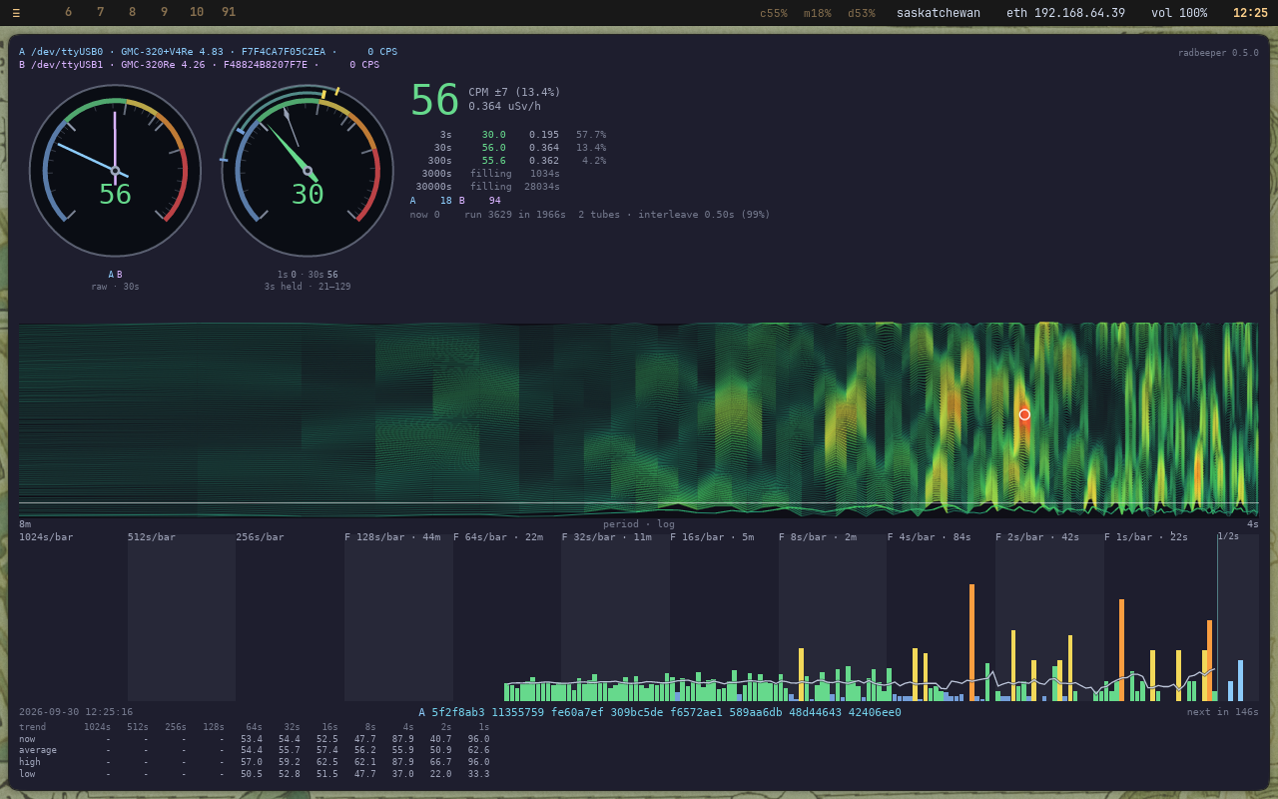Click the "55.6" value in the 300s row
The height and width of the screenshot is (799, 1278).
click(x=494, y=161)
